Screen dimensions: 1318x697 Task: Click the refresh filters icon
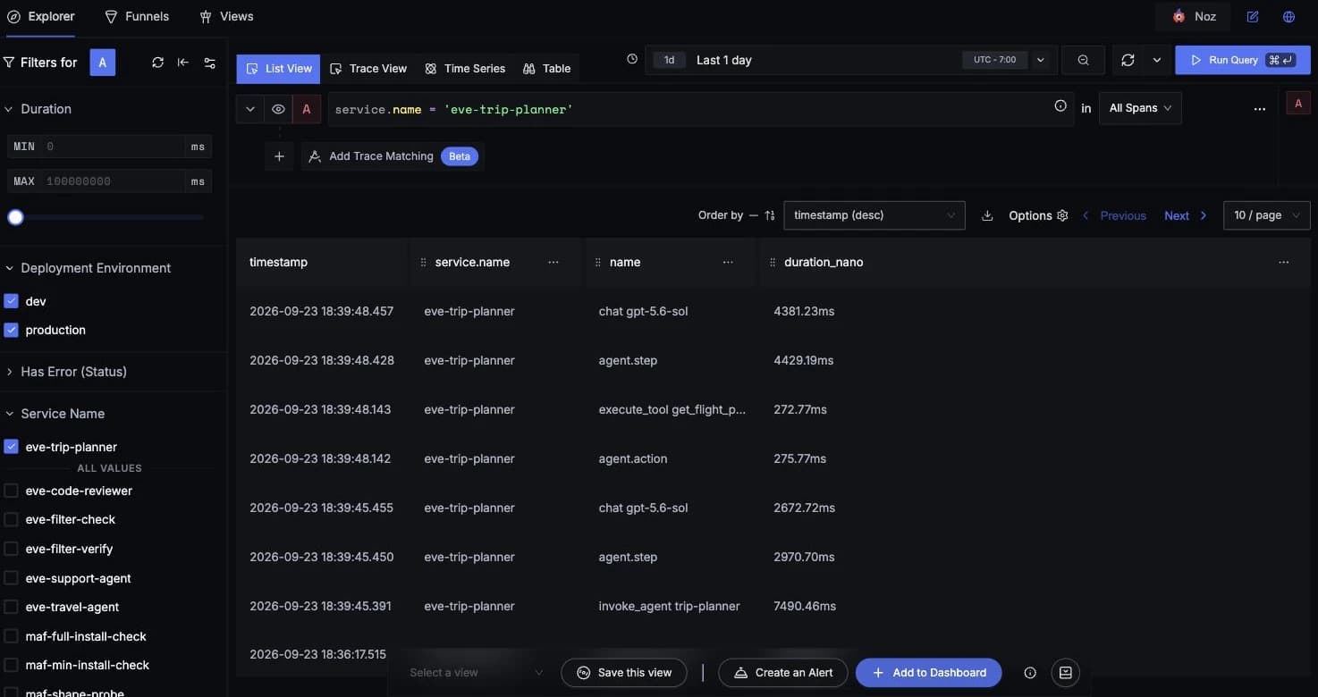tap(157, 63)
